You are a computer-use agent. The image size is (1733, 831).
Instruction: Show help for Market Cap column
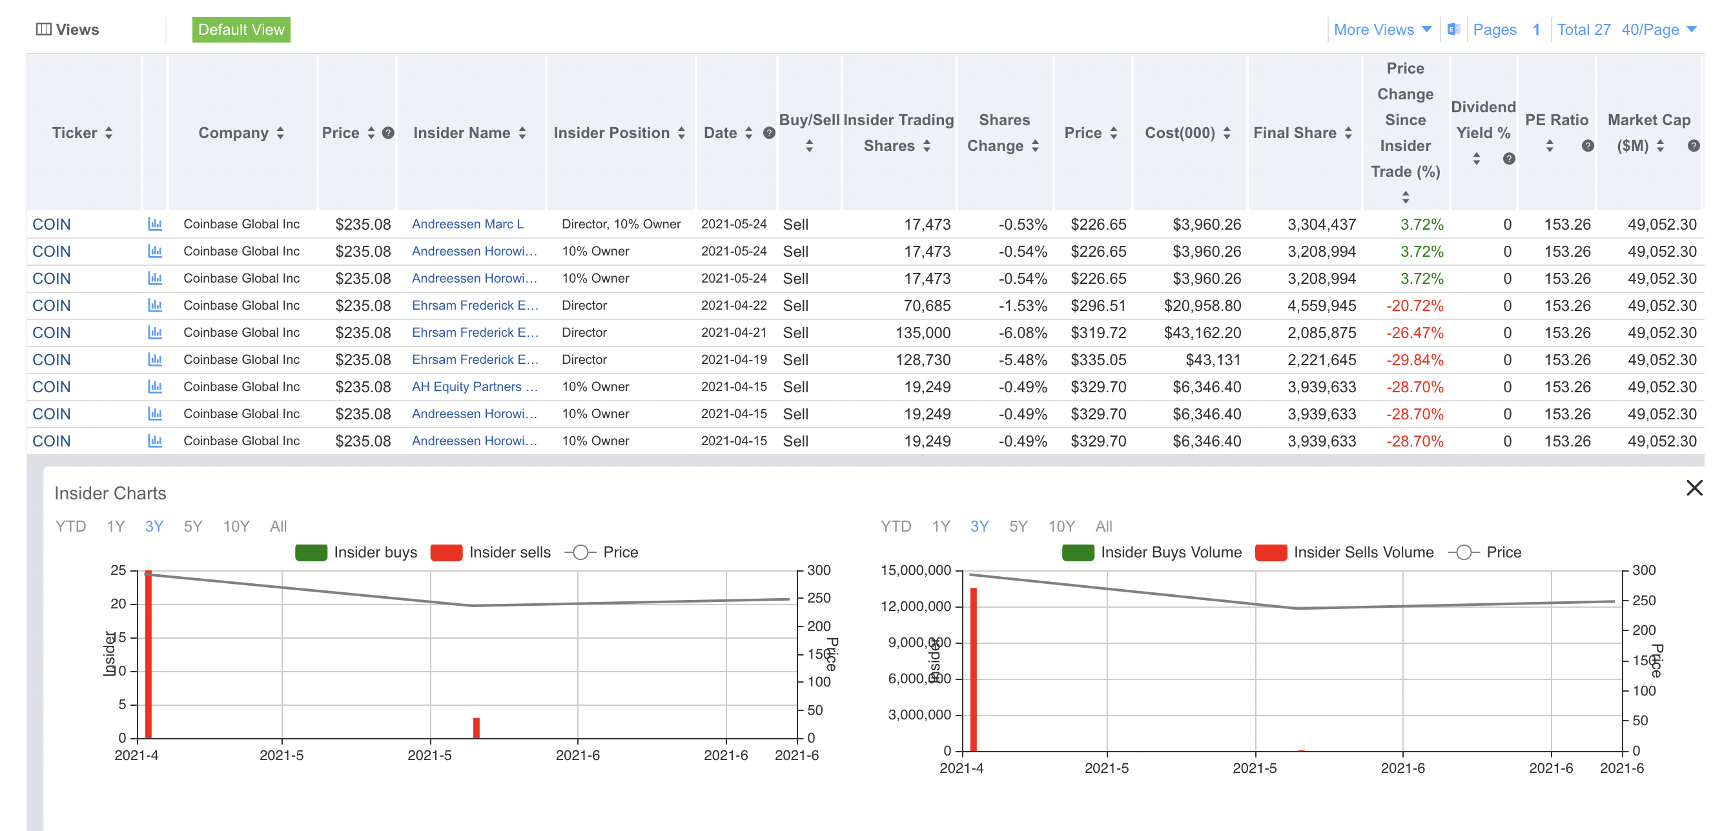click(1694, 146)
